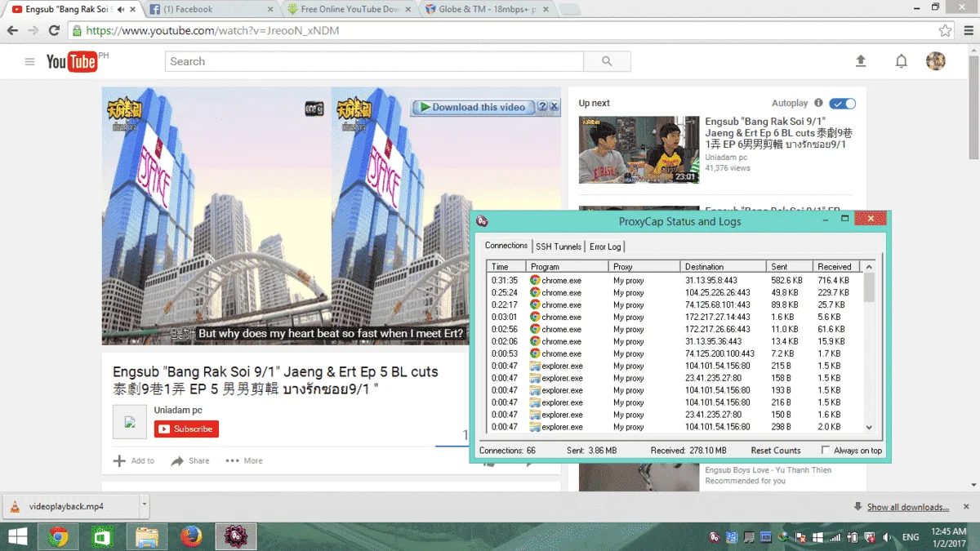The height and width of the screenshot is (551, 980).
Task: Mute the tab via speaker icon on YouTube tab
Action: click(x=121, y=10)
